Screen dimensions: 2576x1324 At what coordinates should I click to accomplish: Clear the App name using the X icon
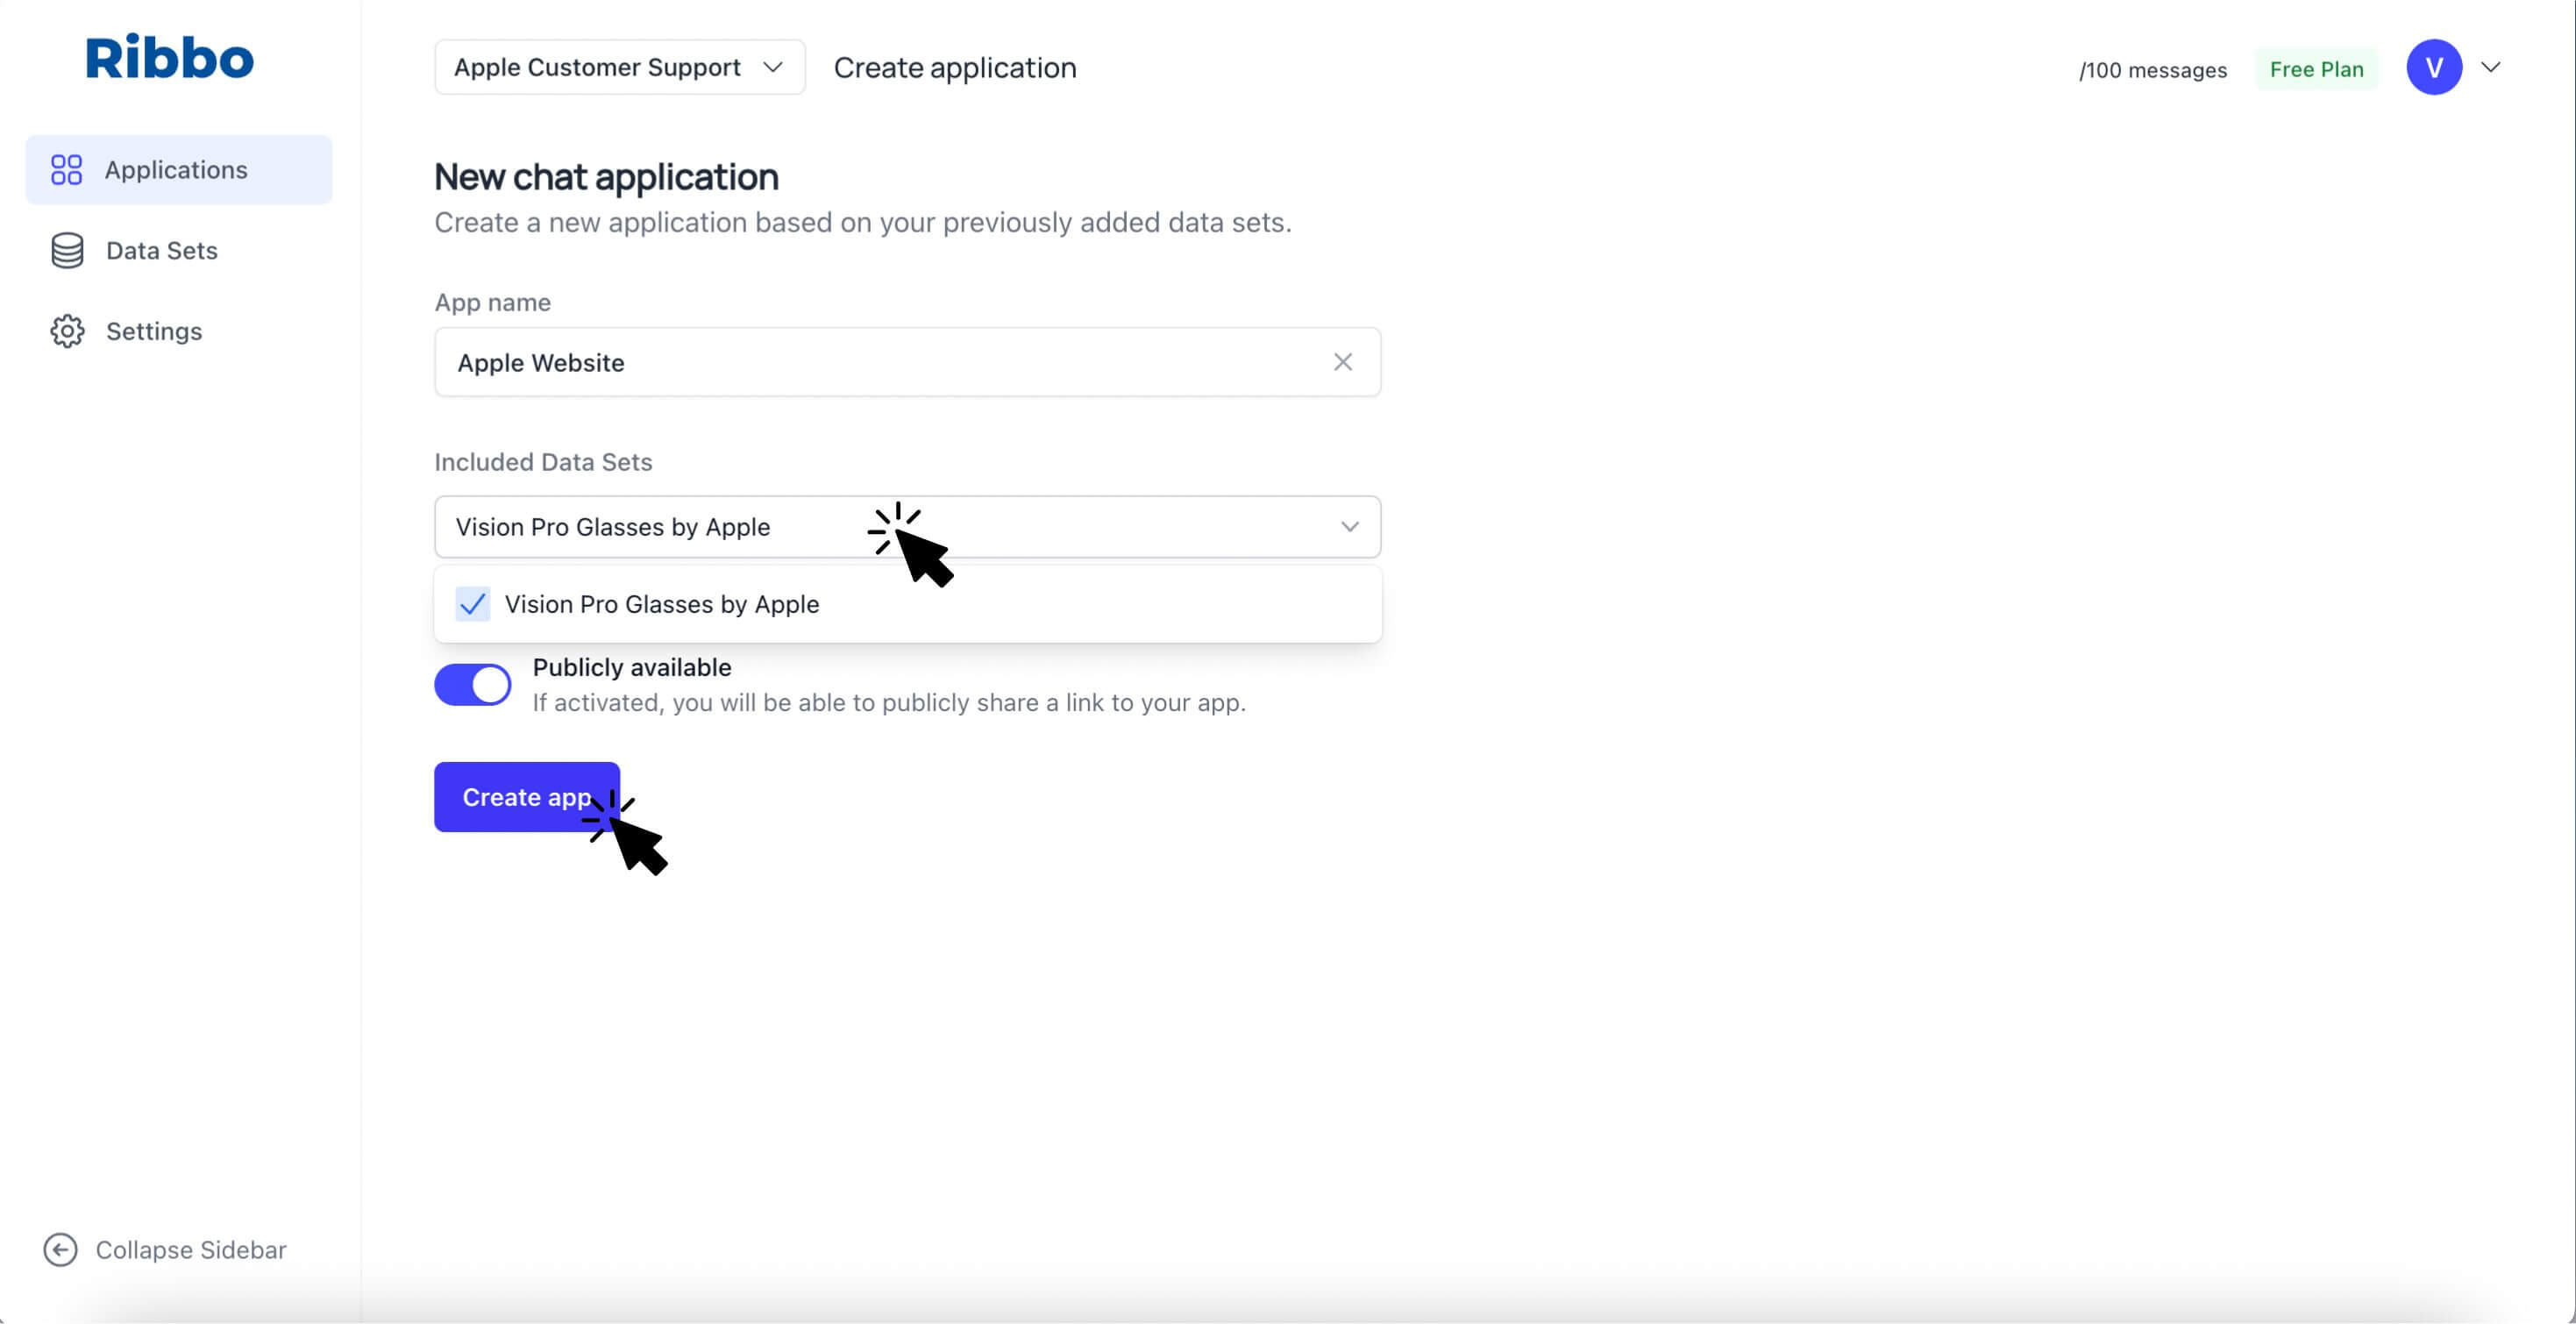click(x=1343, y=362)
